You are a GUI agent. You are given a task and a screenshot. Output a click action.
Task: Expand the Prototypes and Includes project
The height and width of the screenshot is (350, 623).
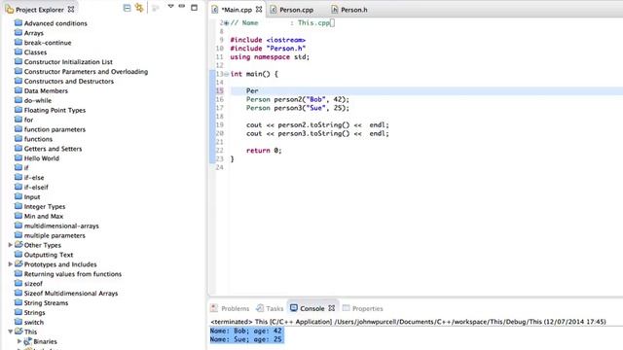[x=11, y=263]
